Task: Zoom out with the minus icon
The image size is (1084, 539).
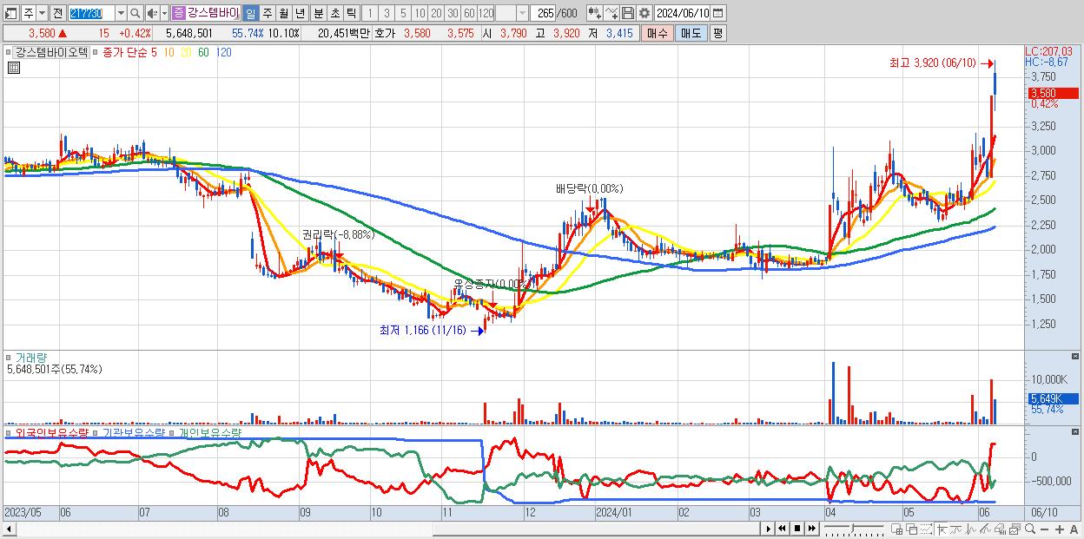Action: click(x=1044, y=529)
